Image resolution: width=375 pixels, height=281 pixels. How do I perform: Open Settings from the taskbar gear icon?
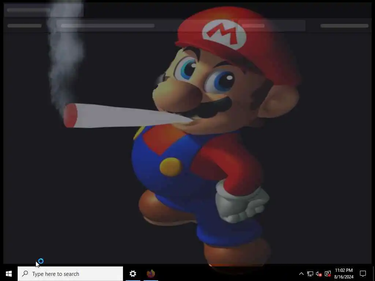coord(133,274)
